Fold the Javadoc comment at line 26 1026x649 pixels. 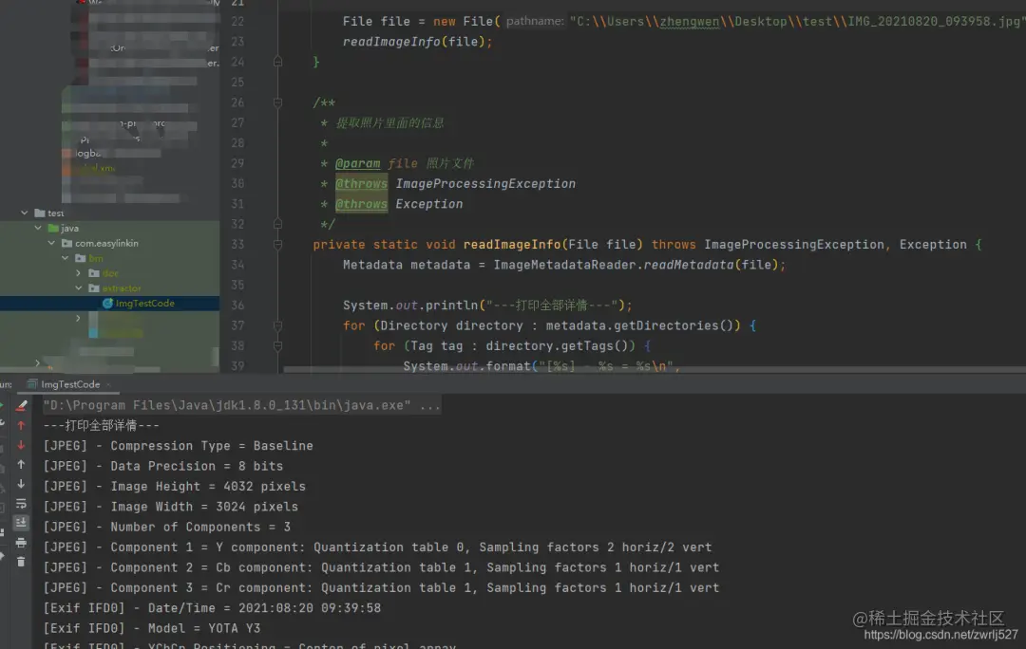pyautogui.click(x=277, y=102)
